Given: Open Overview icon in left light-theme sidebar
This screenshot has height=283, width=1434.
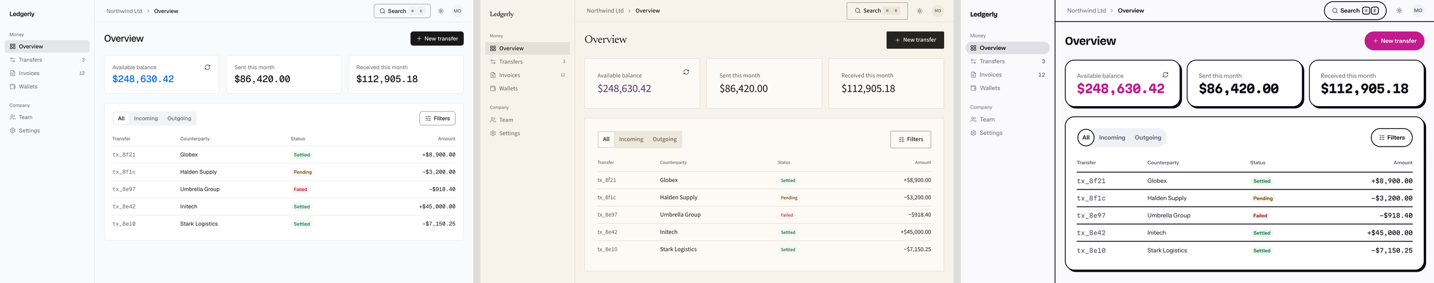Looking at the screenshot, I should pos(13,46).
